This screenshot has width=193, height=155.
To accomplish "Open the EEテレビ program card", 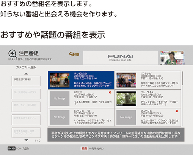I will [81, 117].
